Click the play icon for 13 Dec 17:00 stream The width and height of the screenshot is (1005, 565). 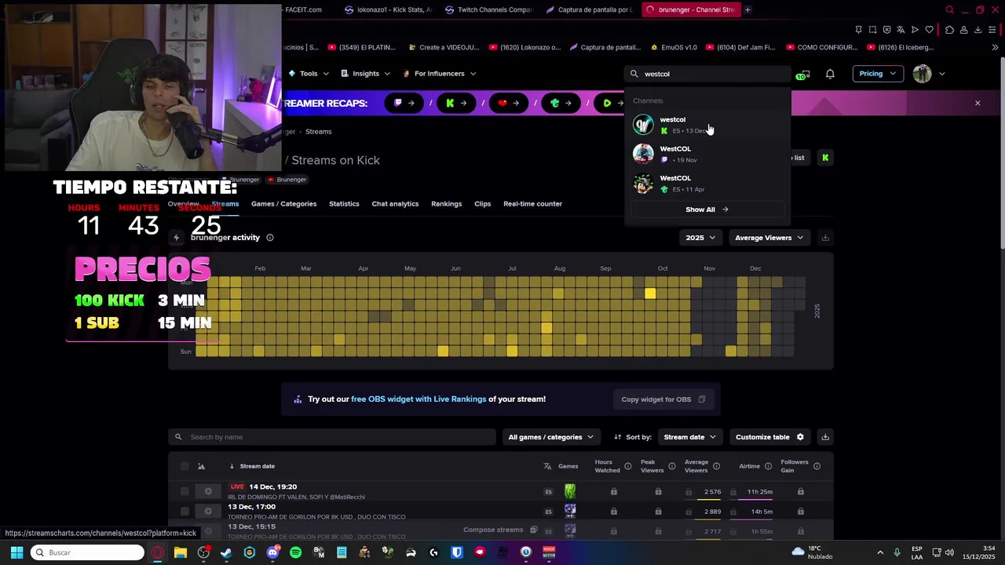click(208, 512)
